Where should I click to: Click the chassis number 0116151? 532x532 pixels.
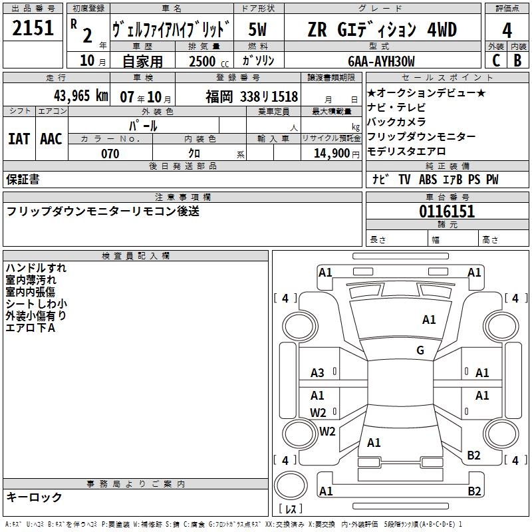446,211
